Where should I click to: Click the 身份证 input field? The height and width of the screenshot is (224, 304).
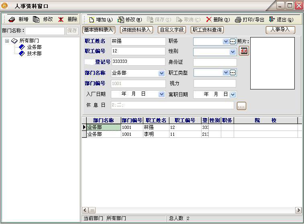click(215, 62)
